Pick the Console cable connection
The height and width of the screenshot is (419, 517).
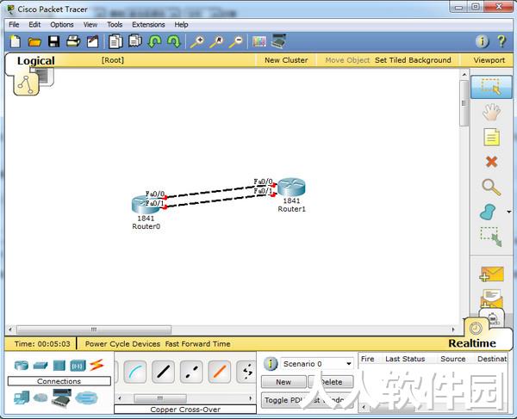tap(135, 372)
